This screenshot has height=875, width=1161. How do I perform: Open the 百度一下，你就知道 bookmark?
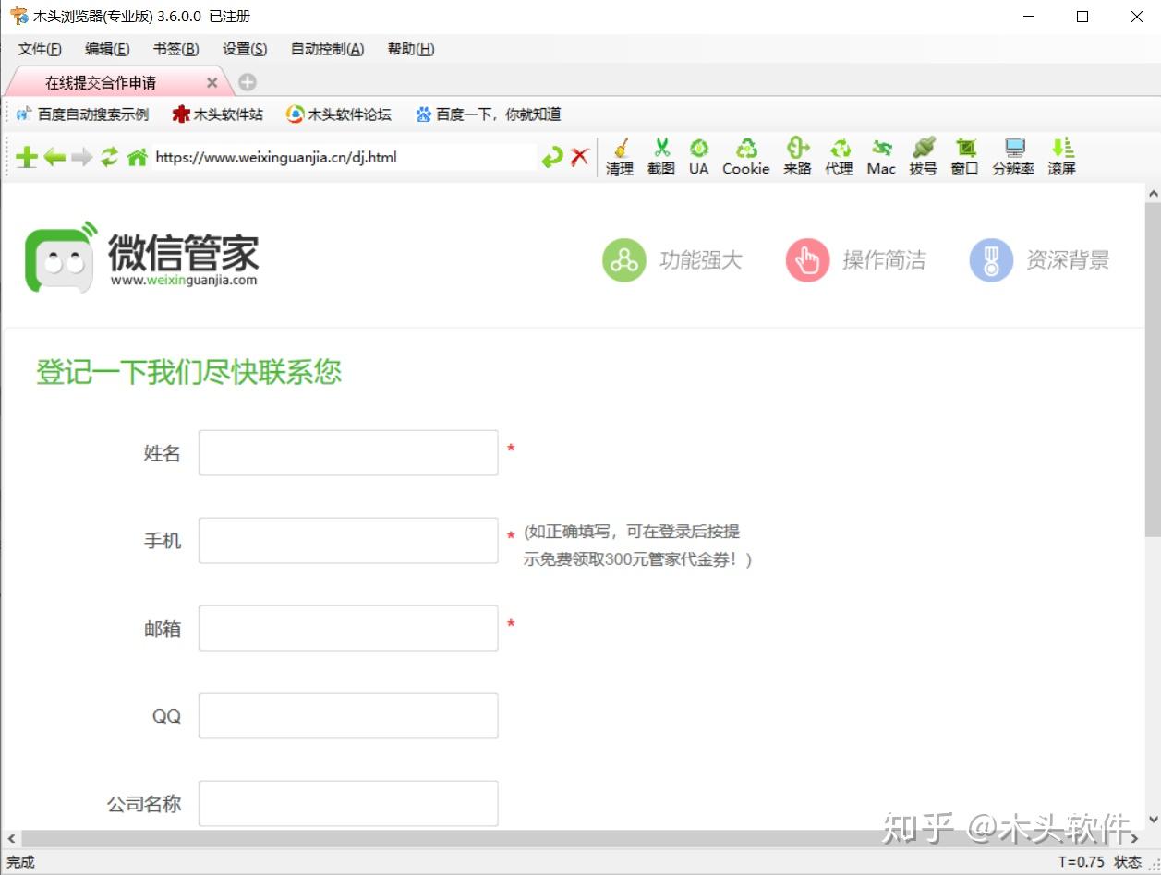[489, 114]
